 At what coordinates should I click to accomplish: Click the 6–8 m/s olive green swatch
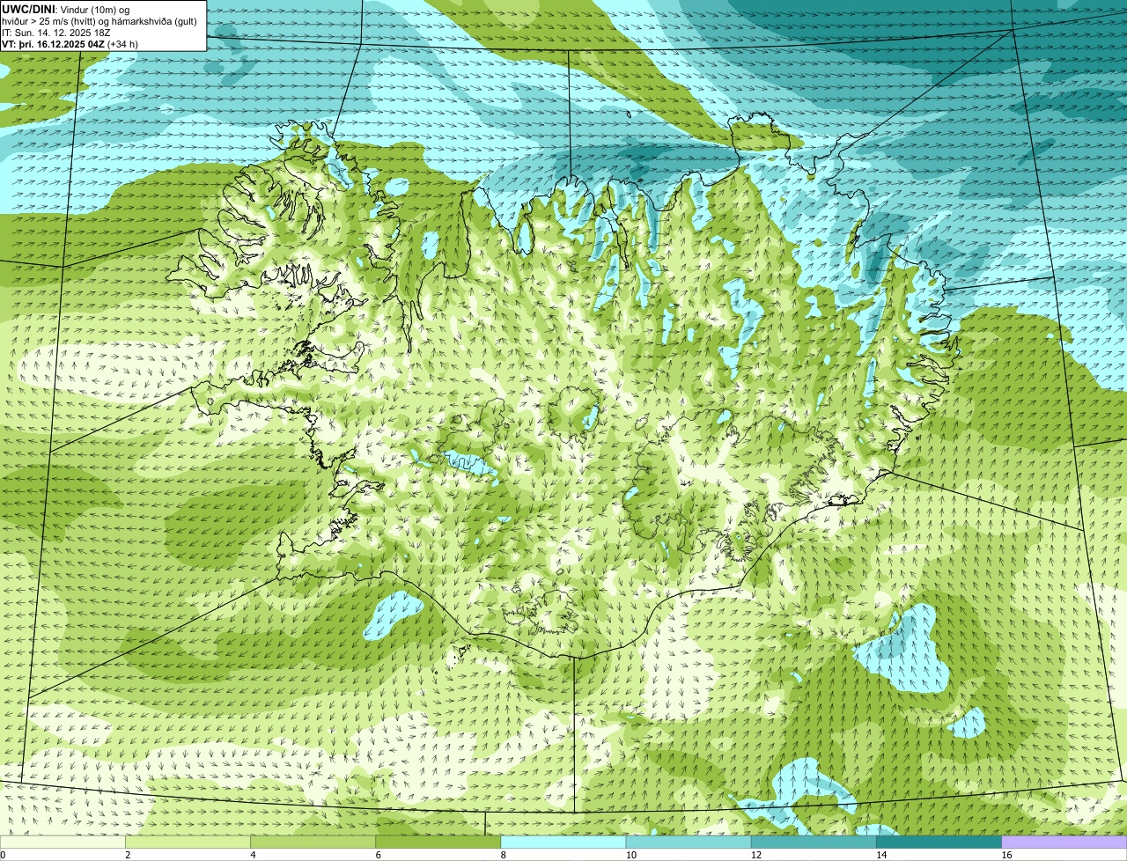pos(438,843)
